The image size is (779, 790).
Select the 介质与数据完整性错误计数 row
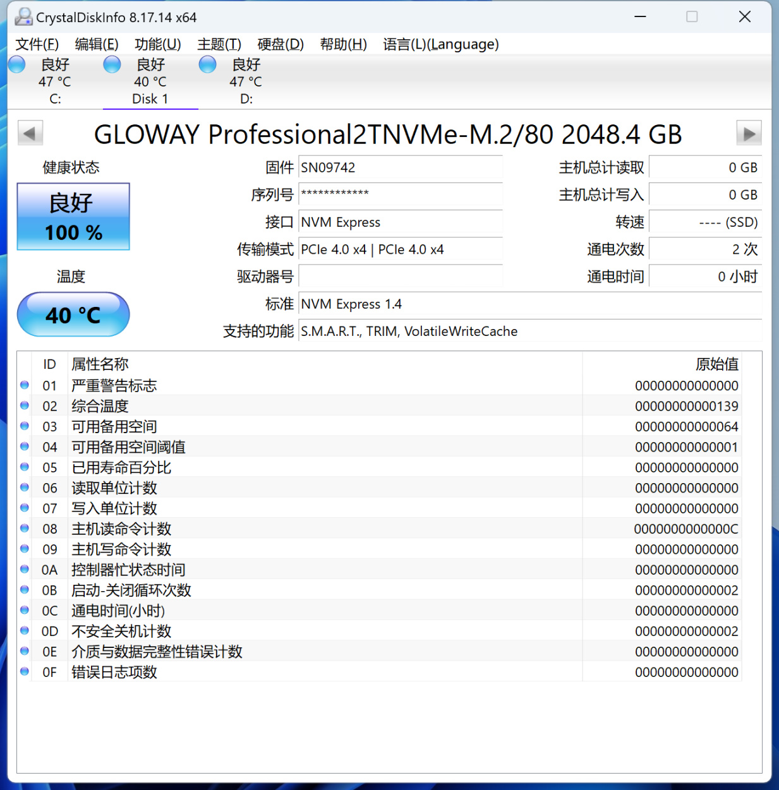coord(379,651)
